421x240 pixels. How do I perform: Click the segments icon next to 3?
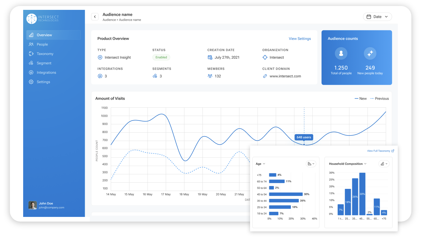[155, 76]
